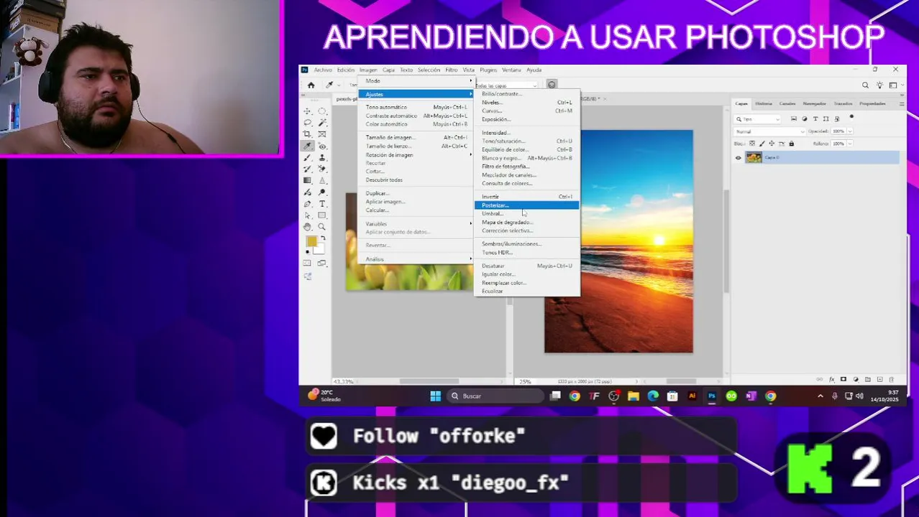This screenshot has width=919, height=517.
Task: Select the Magic Wand tool
Action: (x=322, y=123)
